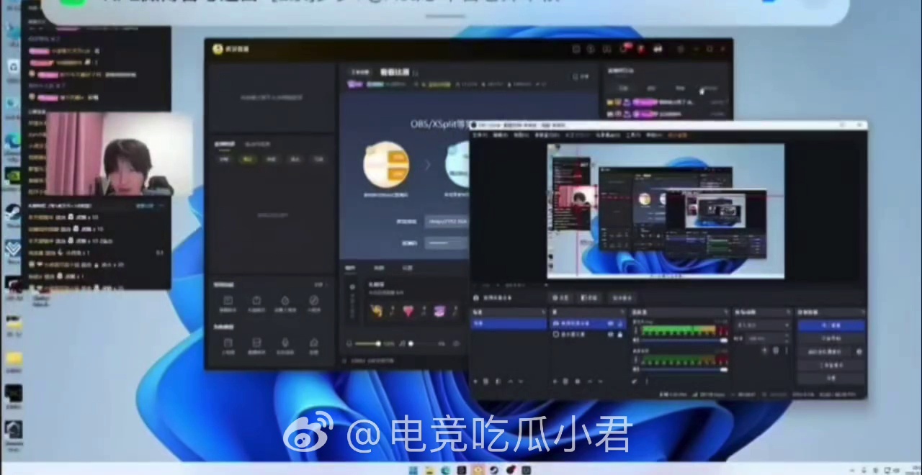Open the Steam icon on the Windows taskbar

point(495,470)
